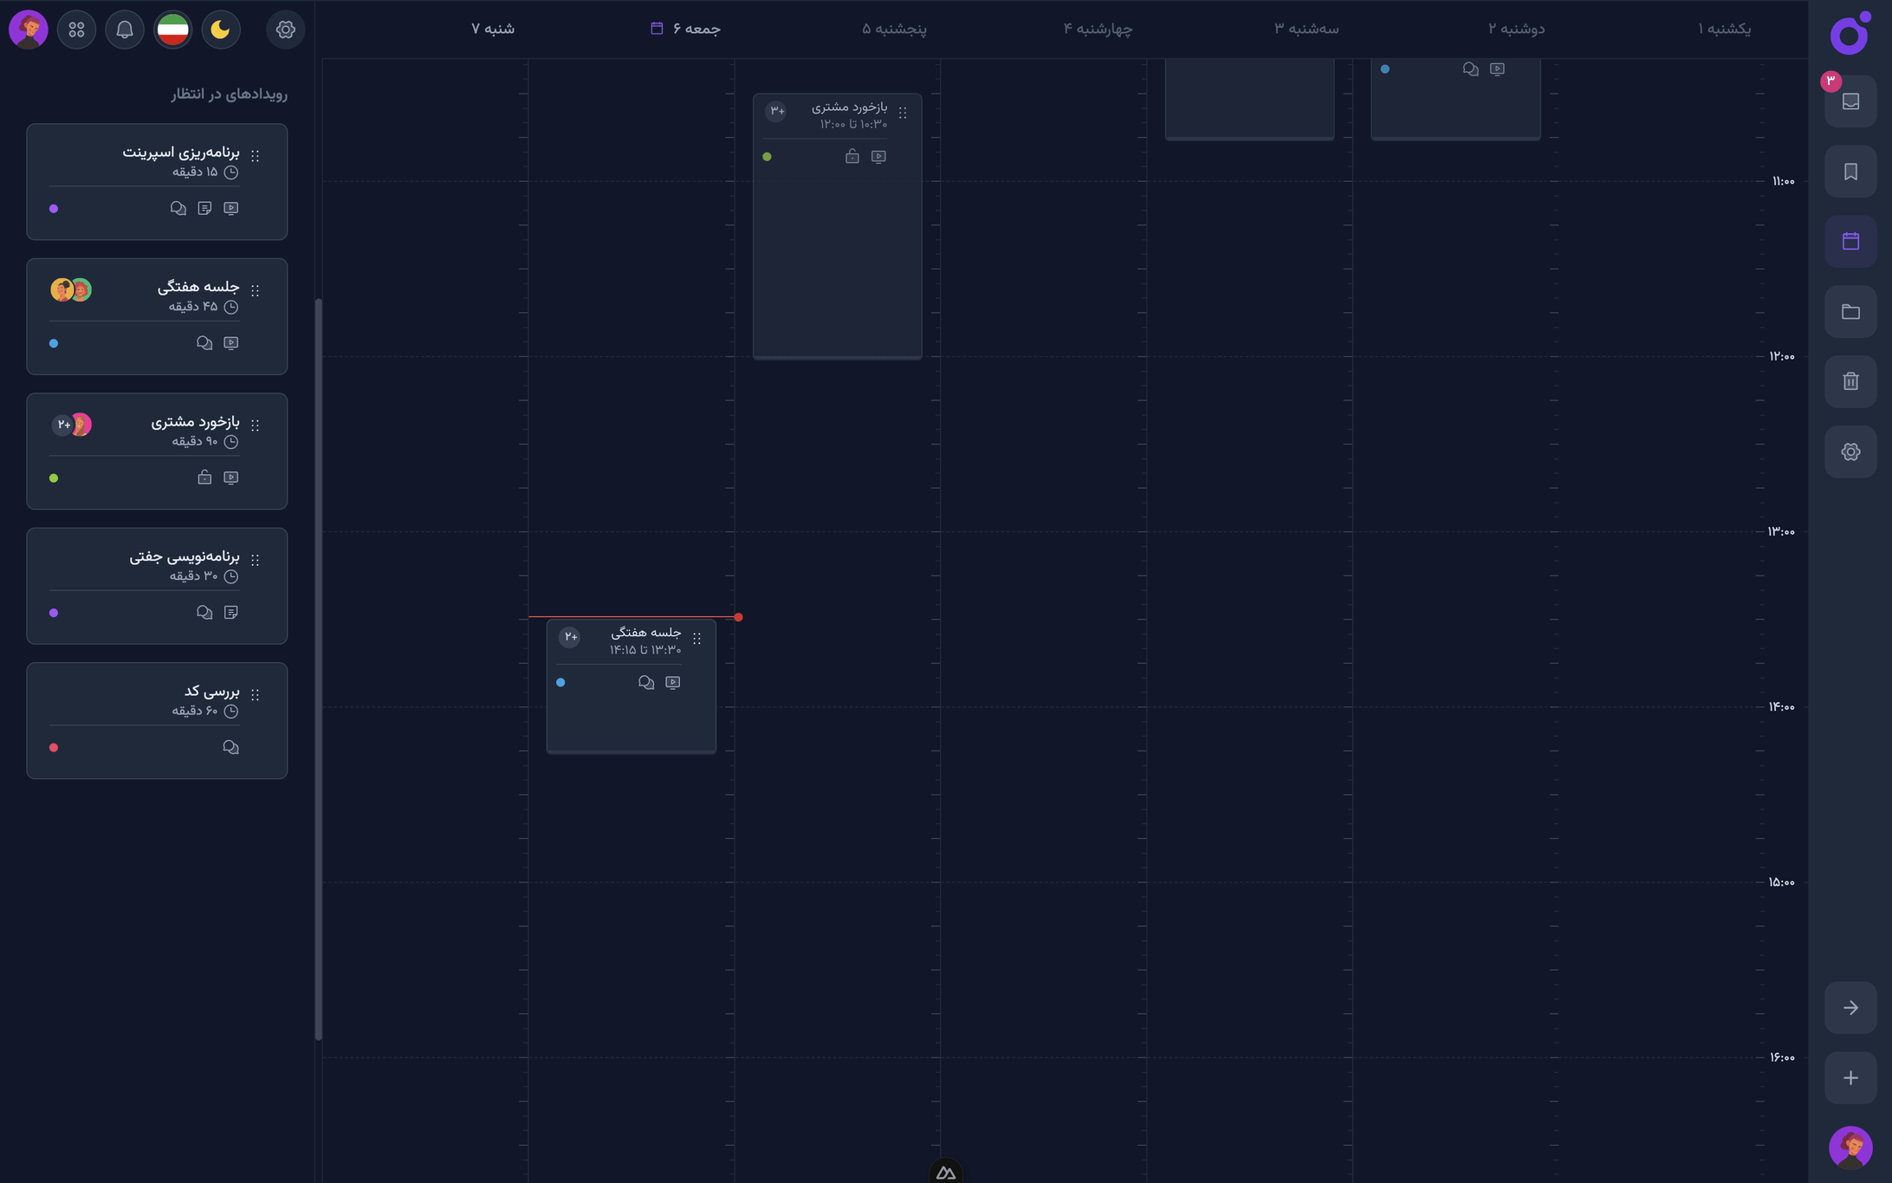The width and height of the screenshot is (1892, 1183).
Task: Toggle the green status dot on بازخورد مشتری
Action: [54, 477]
